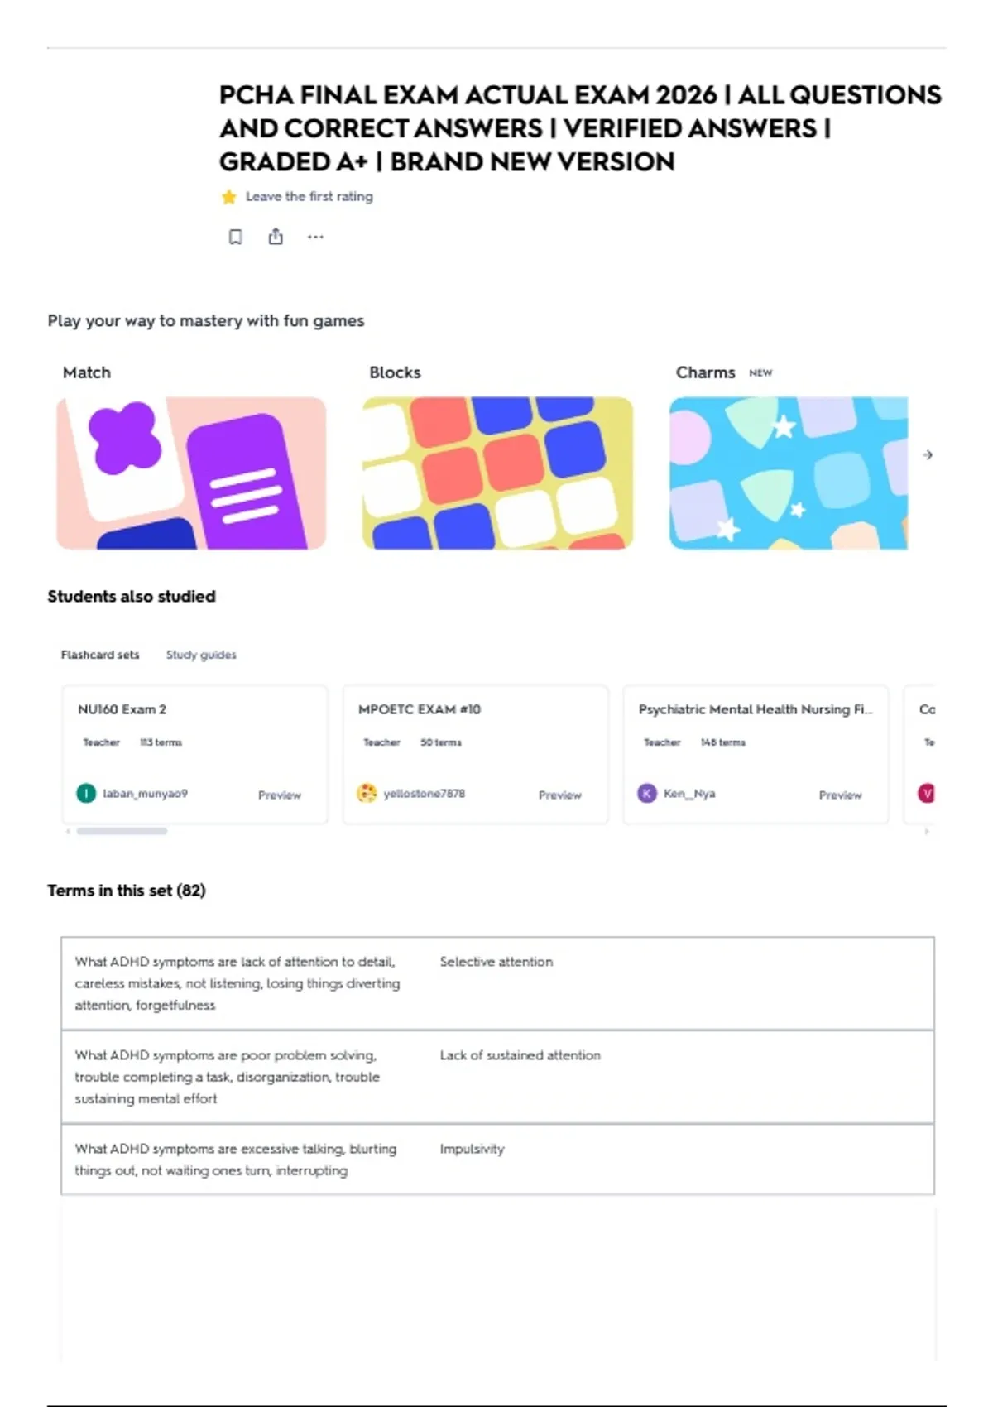Click the right arrow next to games

point(928,454)
